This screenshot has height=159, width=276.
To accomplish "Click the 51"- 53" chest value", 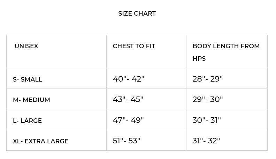I will 126,141.
